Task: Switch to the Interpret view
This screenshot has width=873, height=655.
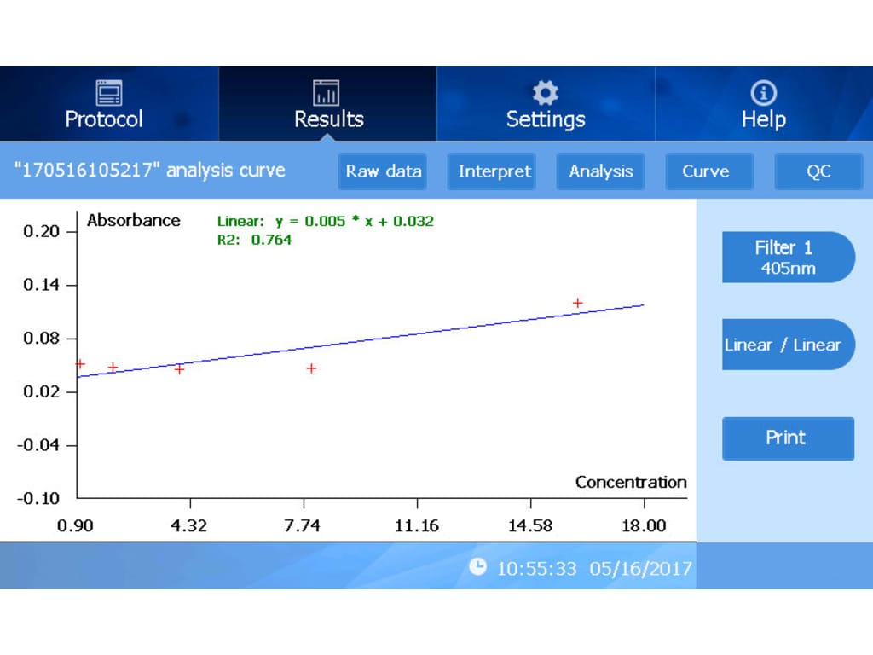Action: click(494, 171)
